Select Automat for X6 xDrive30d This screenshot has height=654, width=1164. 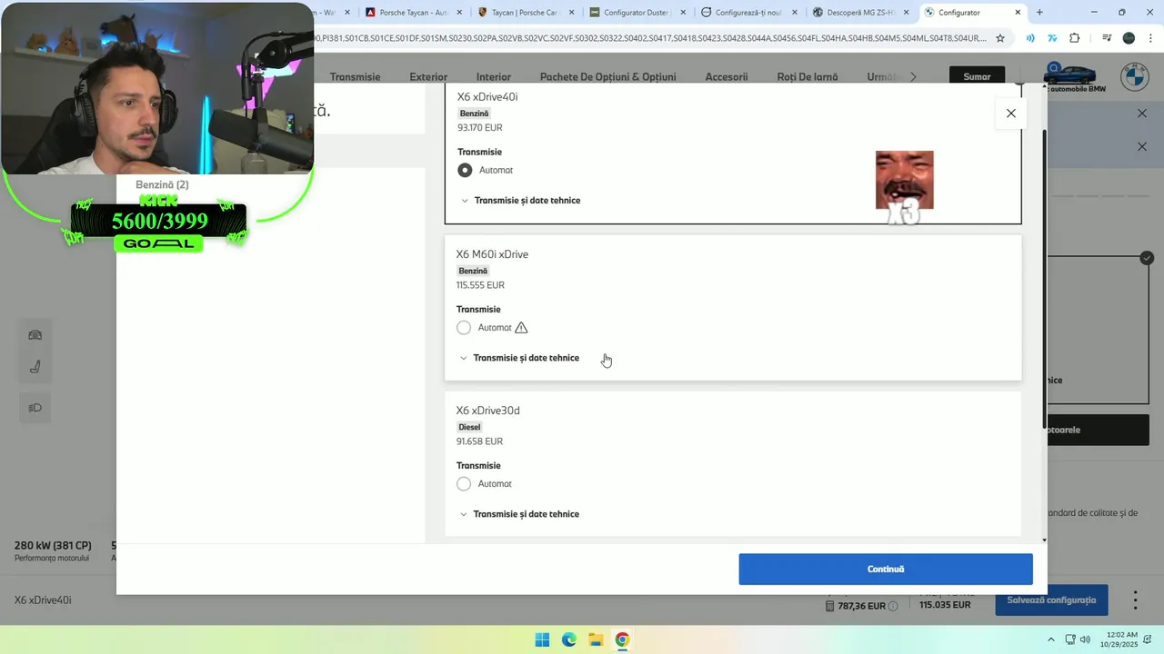[x=464, y=484]
